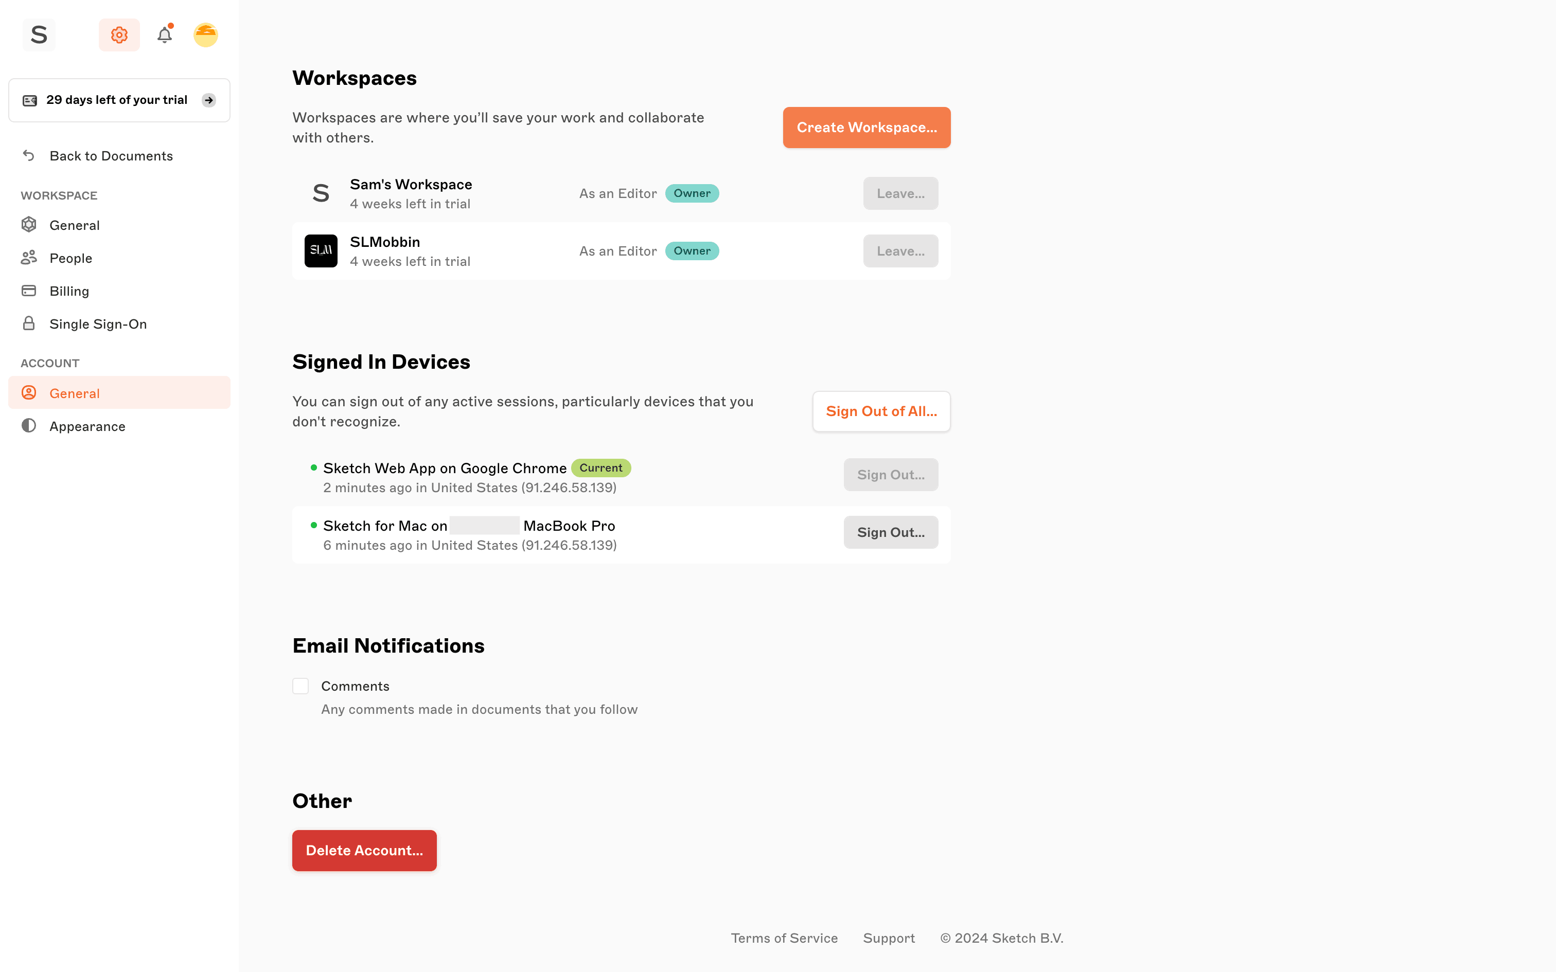This screenshot has width=1556, height=972.
Task: Click the Sketch workspace logo icon
Action: (39, 35)
